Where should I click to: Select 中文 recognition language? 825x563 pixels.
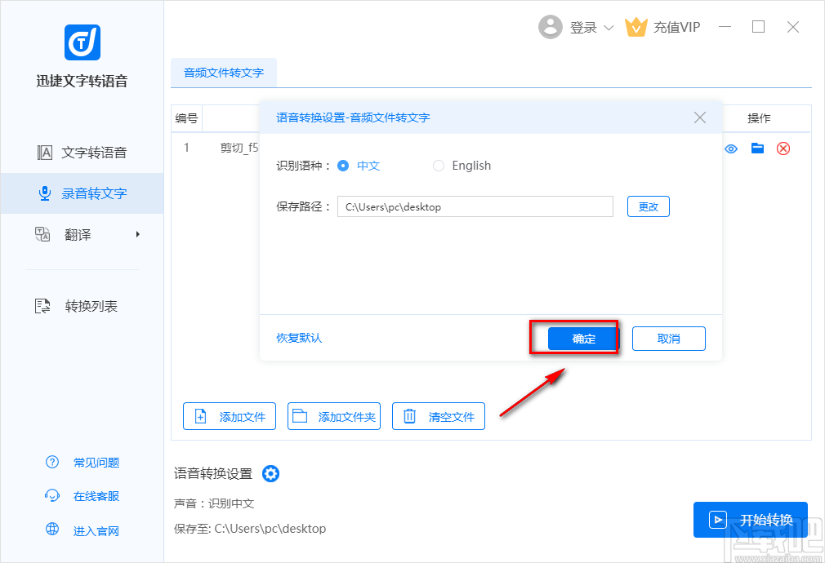[343, 165]
